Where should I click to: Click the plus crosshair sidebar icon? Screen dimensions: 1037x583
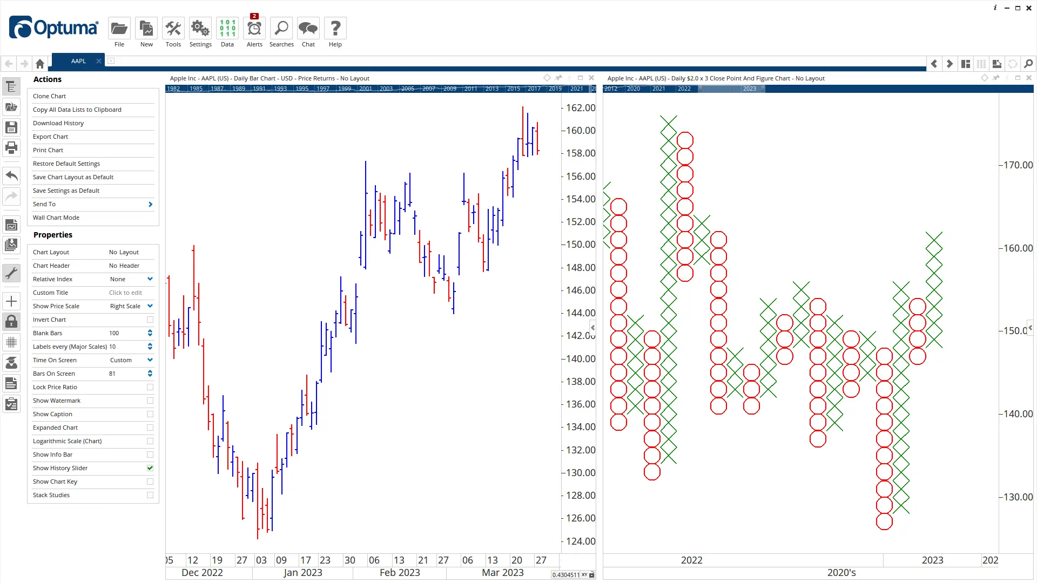[x=11, y=301]
